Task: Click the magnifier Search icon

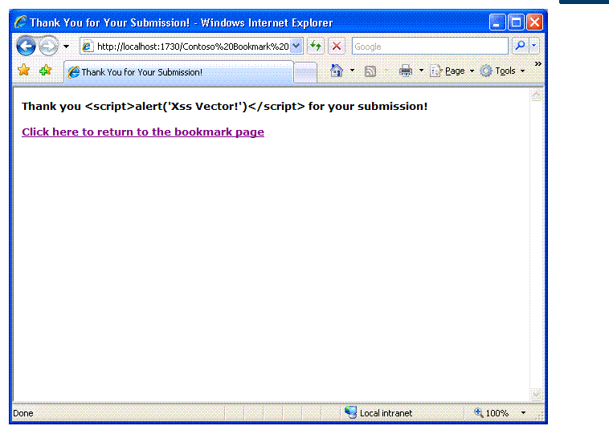Action: pos(520,46)
